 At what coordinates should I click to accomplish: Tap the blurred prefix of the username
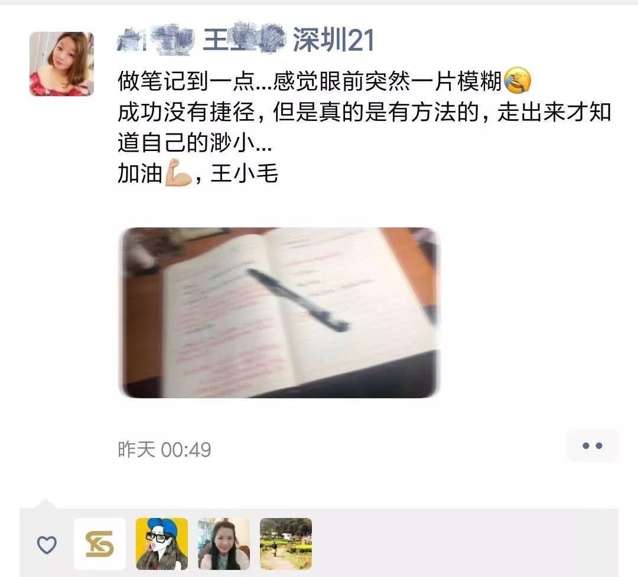click(155, 40)
